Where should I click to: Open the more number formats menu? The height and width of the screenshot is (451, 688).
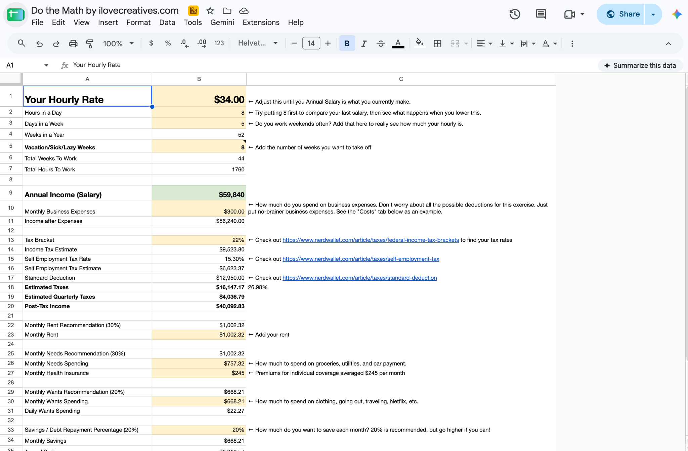(219, 43)
